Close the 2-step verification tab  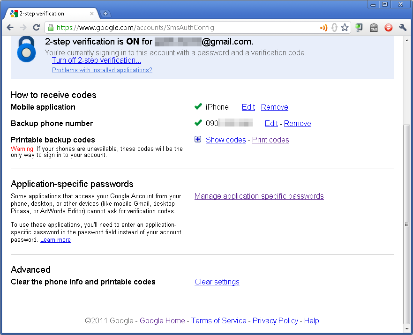(92, 14)
